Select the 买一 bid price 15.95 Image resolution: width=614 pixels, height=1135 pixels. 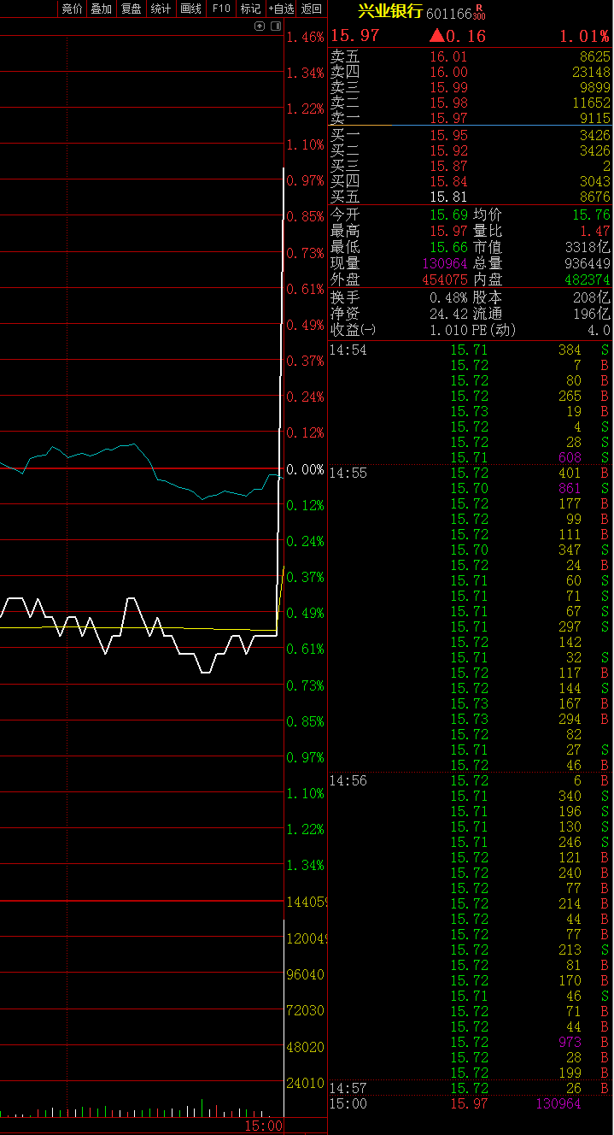tap(448, 135)
